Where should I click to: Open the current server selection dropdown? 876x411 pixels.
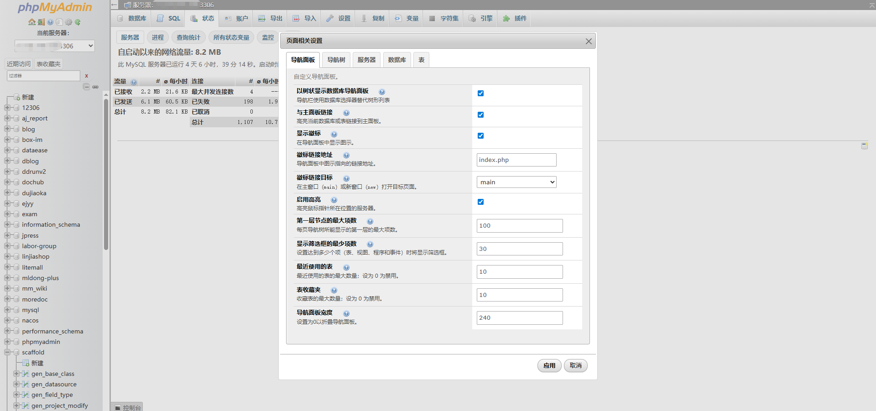point(55,46)
